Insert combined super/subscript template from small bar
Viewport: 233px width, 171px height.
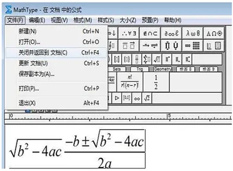point(187,59)
